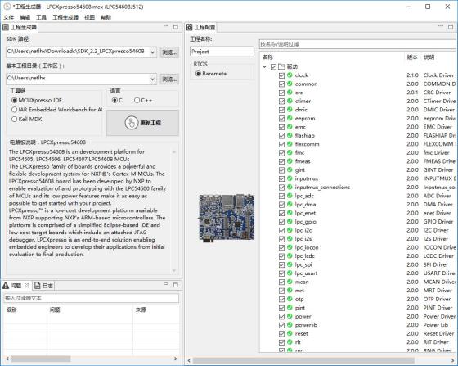Click the 版本 column header
This screenshot has height=366, width=458.
(412, 57)
